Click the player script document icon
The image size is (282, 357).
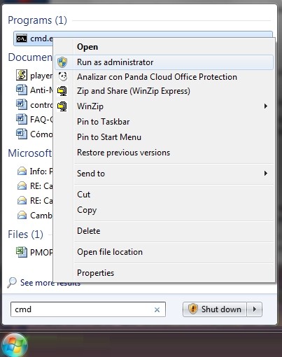[x=22, y=75]
